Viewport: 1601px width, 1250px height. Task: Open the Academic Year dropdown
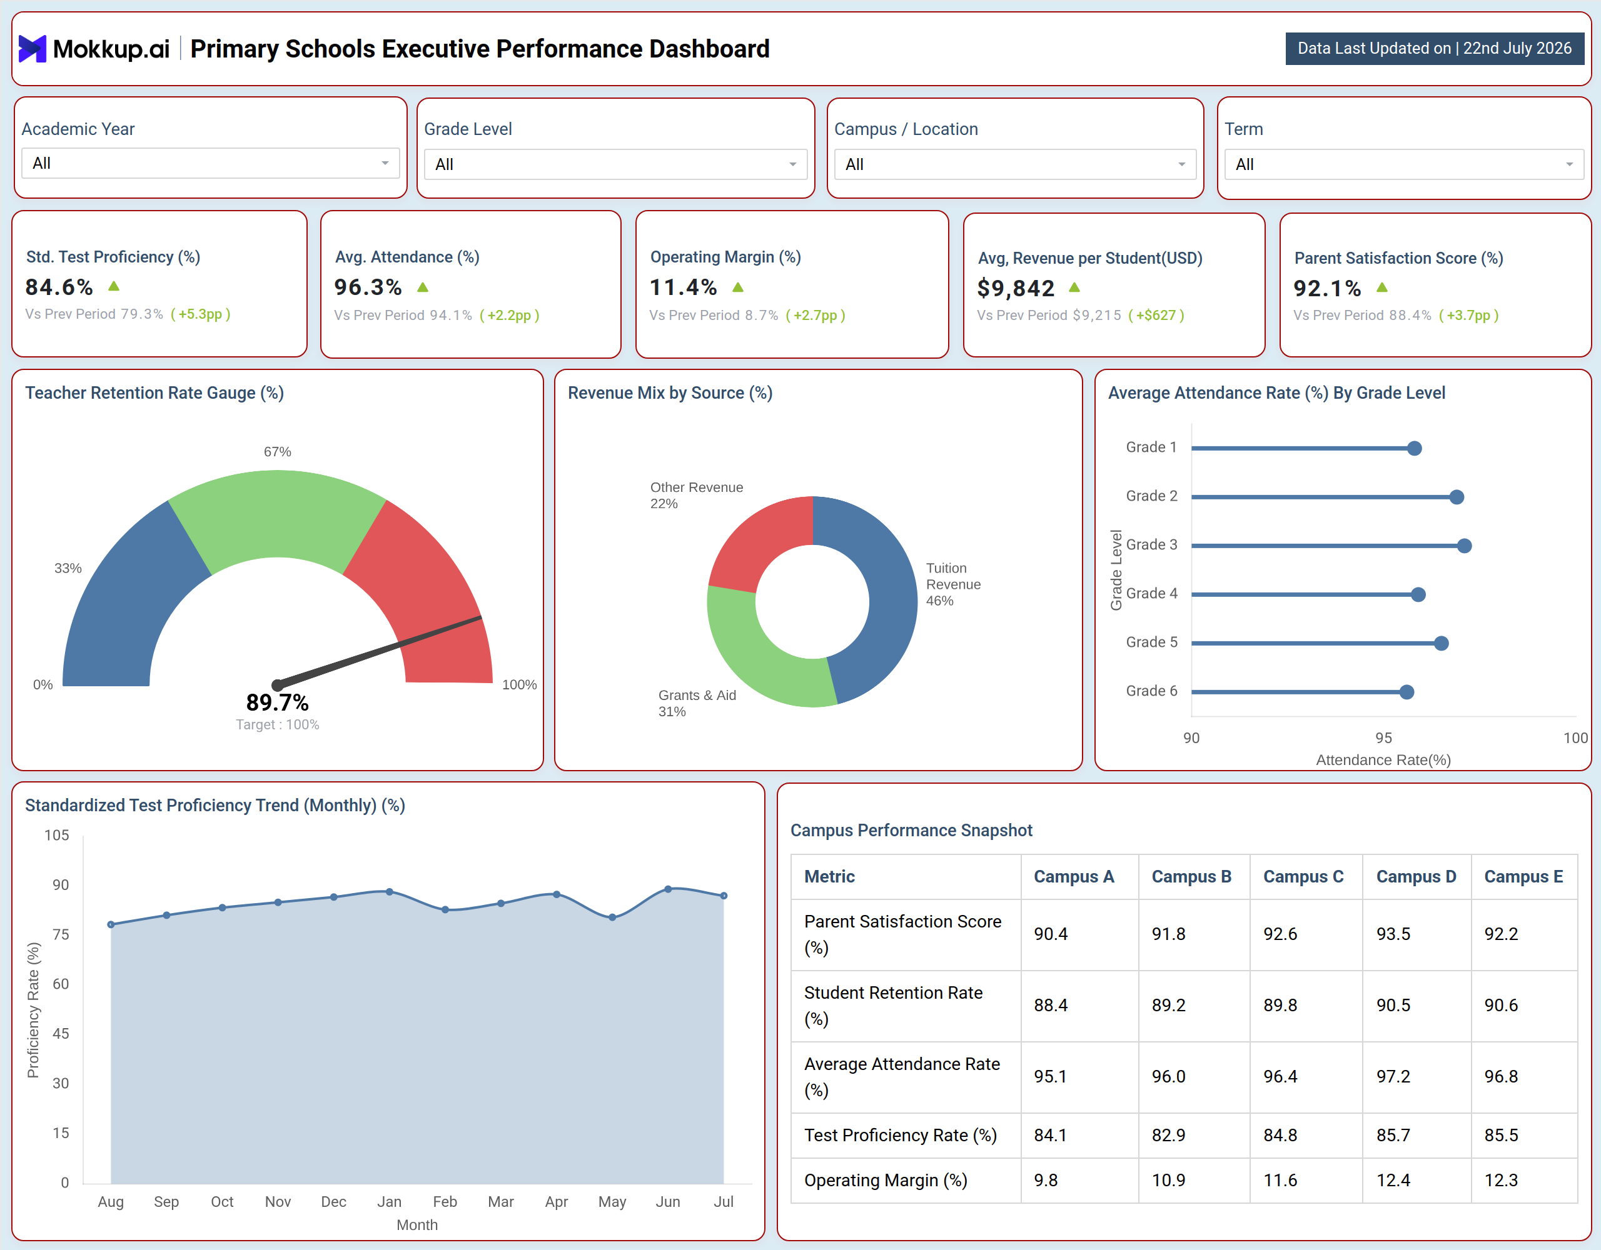click(210, 162)
